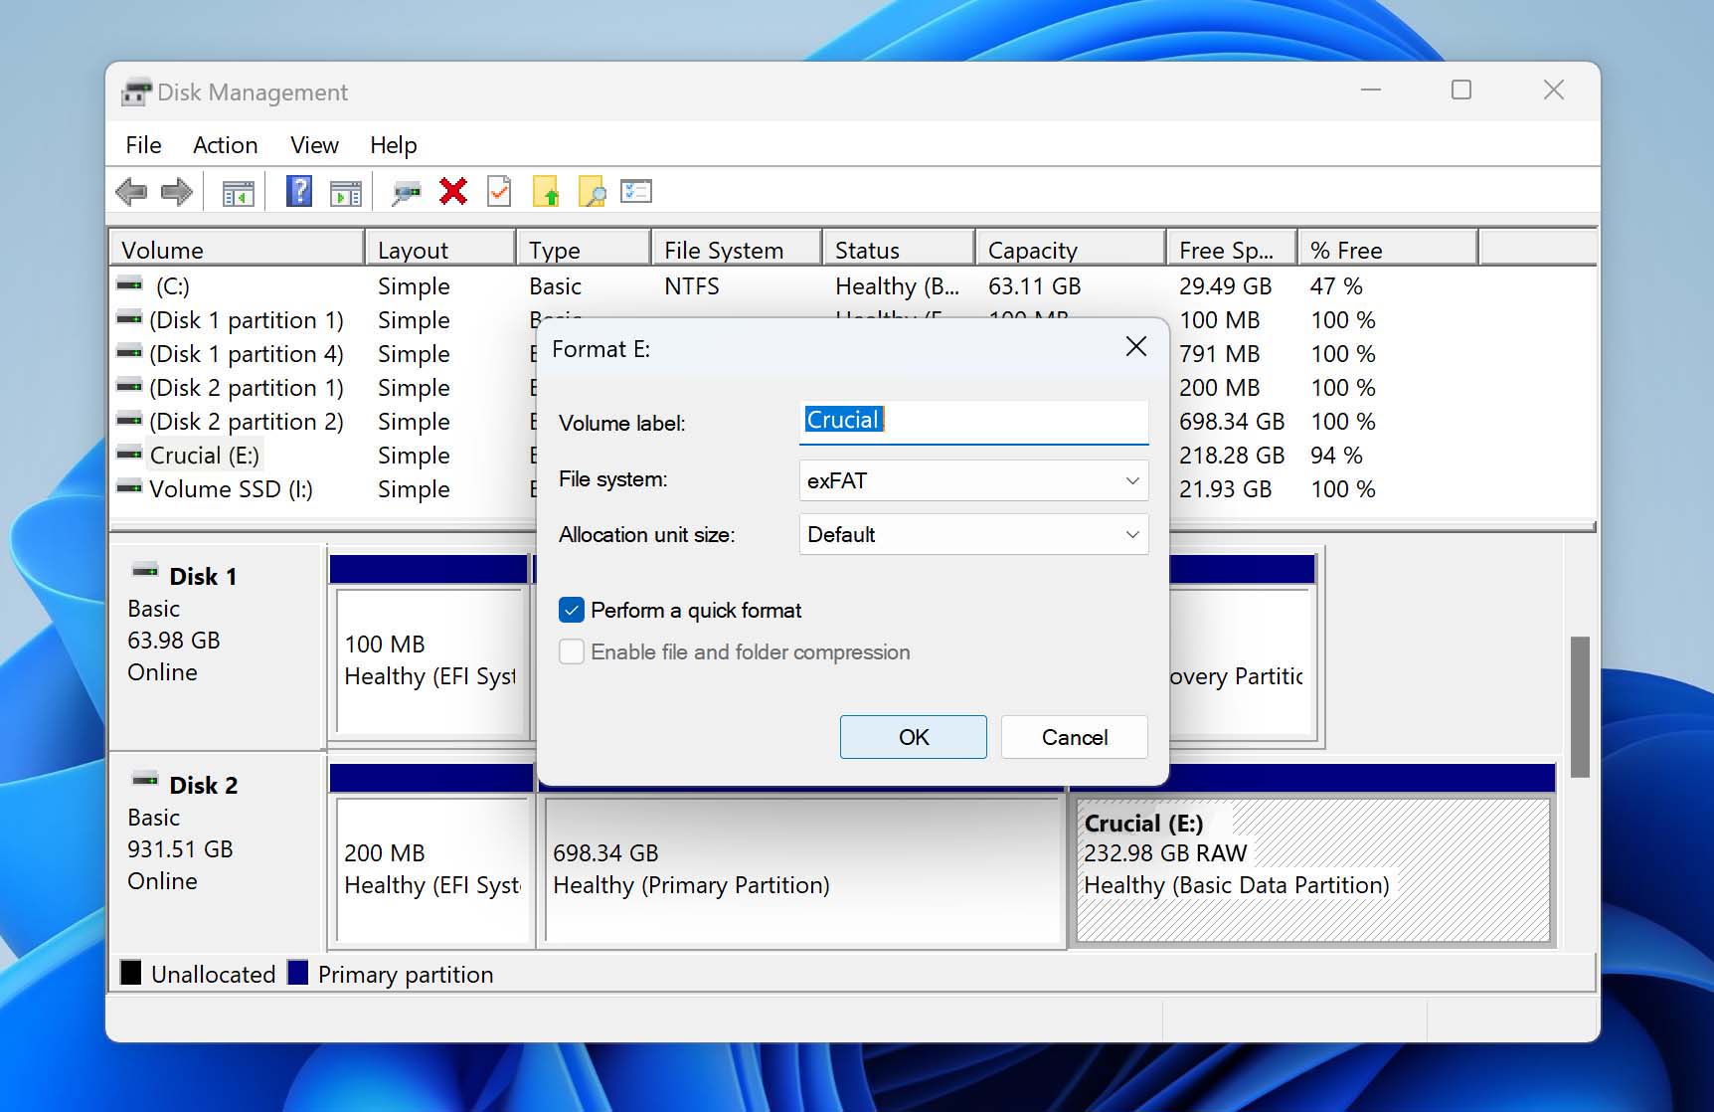This screenshot has height=1112, width=1714.
Task: Select Disk 2's 200 MB EFI partition
Action: click(x=432, y=870)
